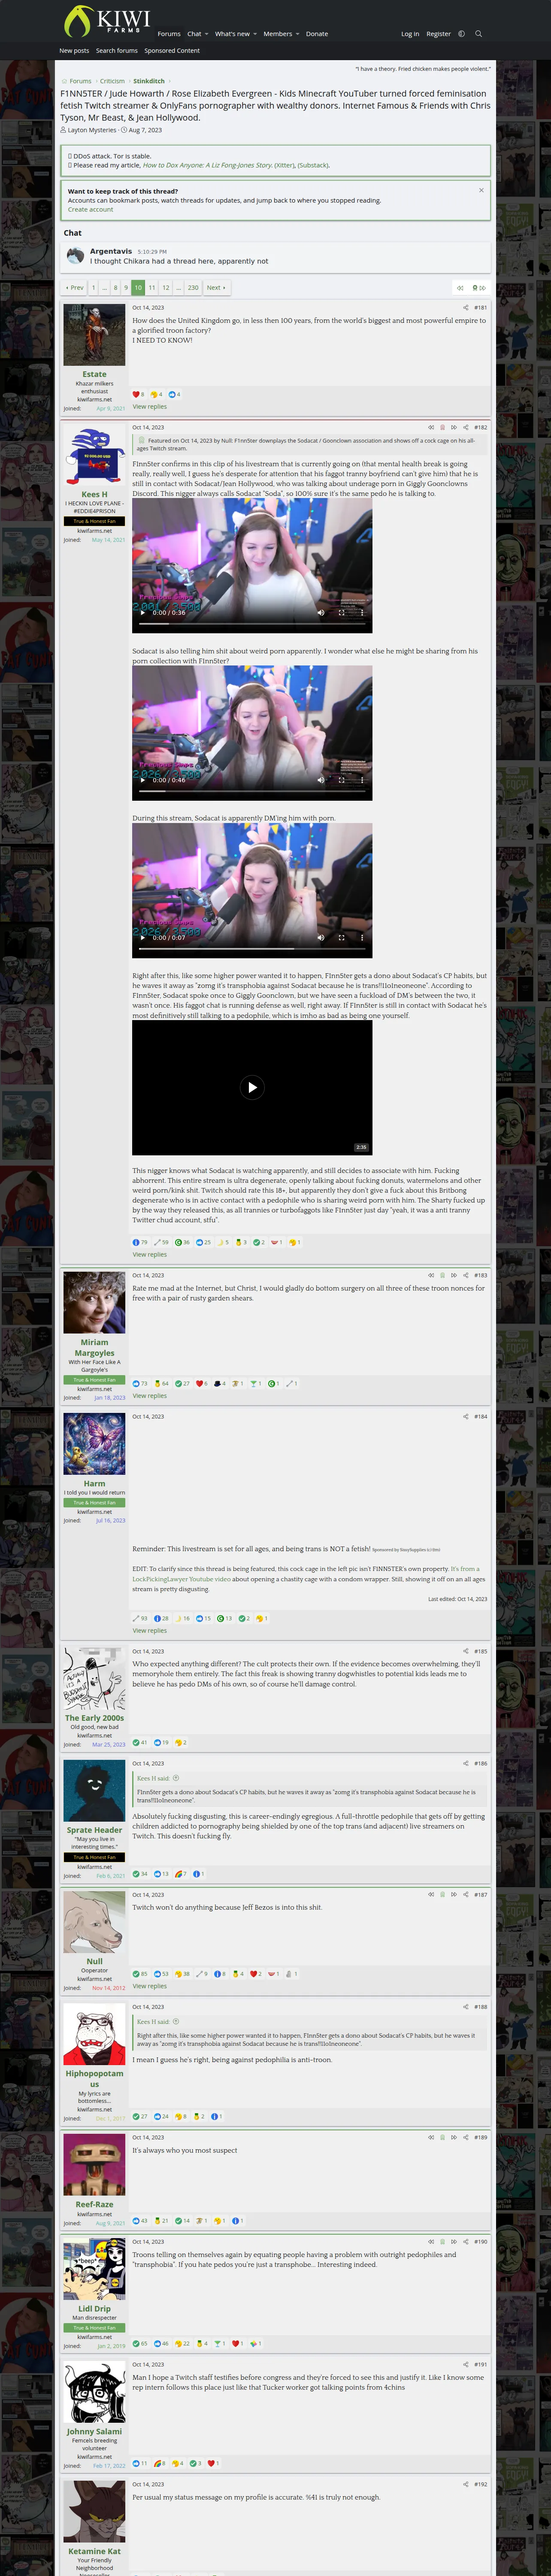Click the Log in link

410,34
